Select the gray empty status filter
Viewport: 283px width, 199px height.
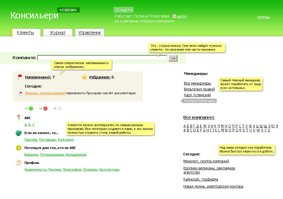pos(60,108)
